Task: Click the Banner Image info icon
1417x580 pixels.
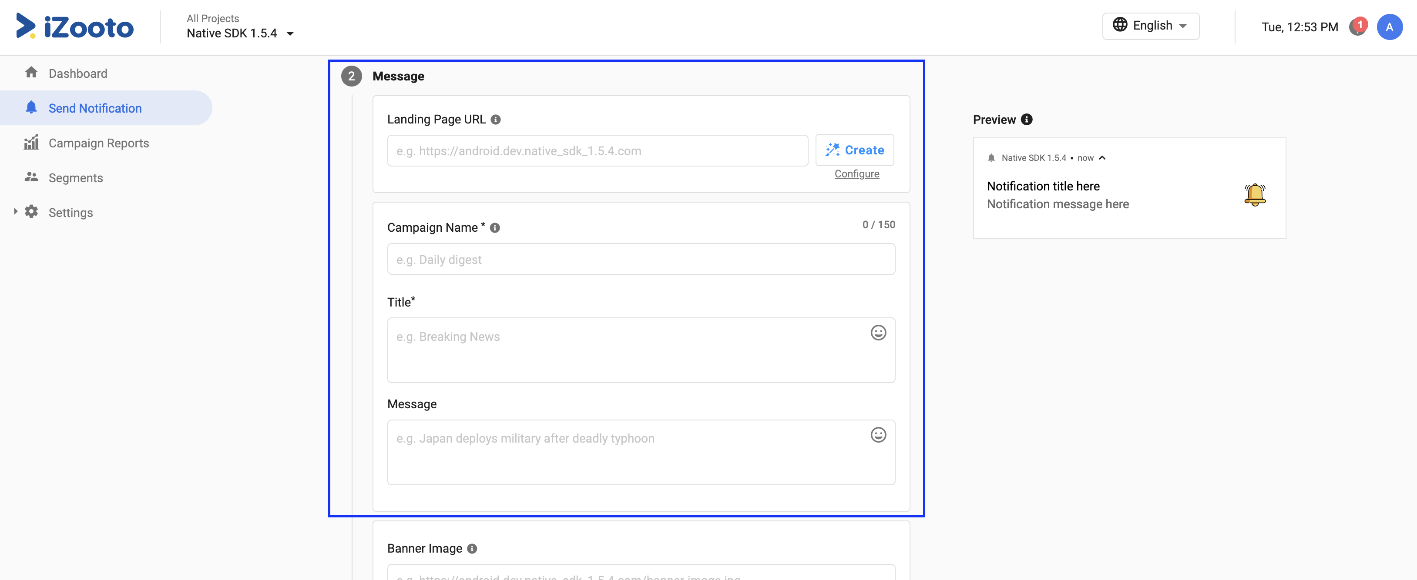Action: click(472, 548)
